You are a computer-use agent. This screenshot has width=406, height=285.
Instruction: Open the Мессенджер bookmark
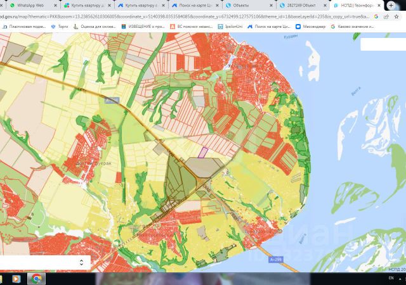coord(310,27)
